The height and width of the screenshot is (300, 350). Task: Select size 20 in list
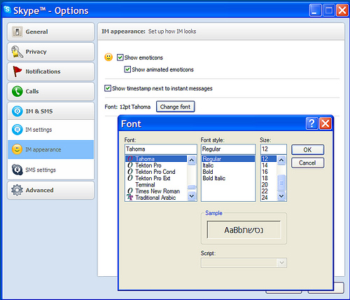pos(269,184)
